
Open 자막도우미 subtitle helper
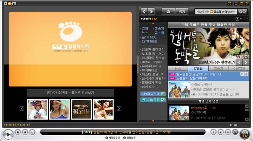pyautogui.click(x=113, y=138)
